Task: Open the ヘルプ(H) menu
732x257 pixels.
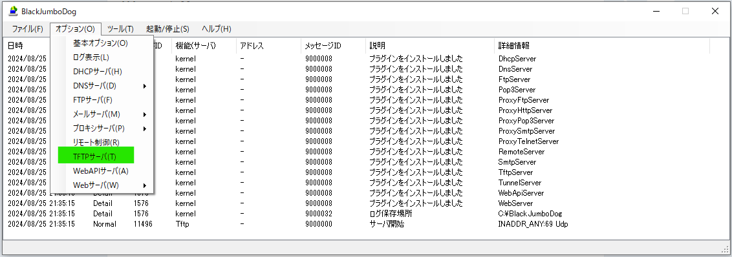Action: tap(216, 29)
